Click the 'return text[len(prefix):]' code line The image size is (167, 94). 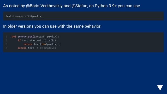42,44
